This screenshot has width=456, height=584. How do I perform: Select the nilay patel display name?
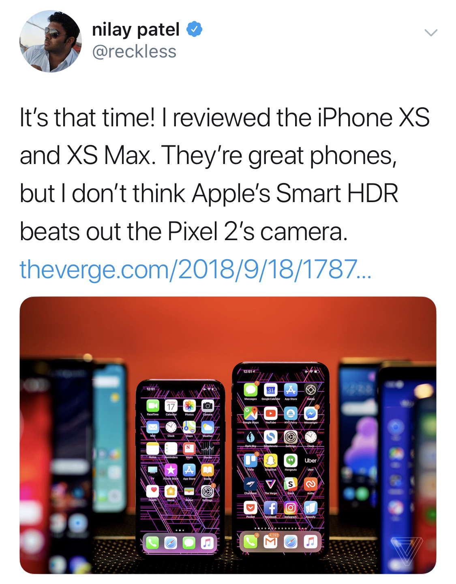[136, 30]
